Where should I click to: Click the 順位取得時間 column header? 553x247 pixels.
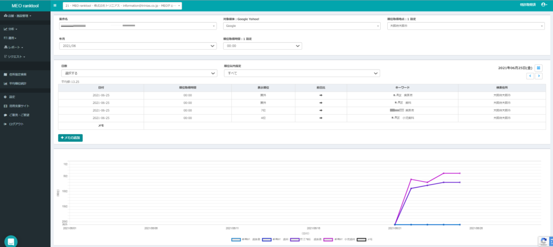[187, 88]
